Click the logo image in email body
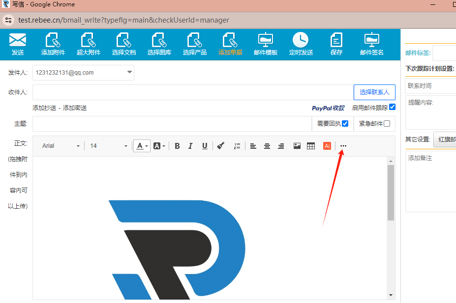 click(177, 249)
